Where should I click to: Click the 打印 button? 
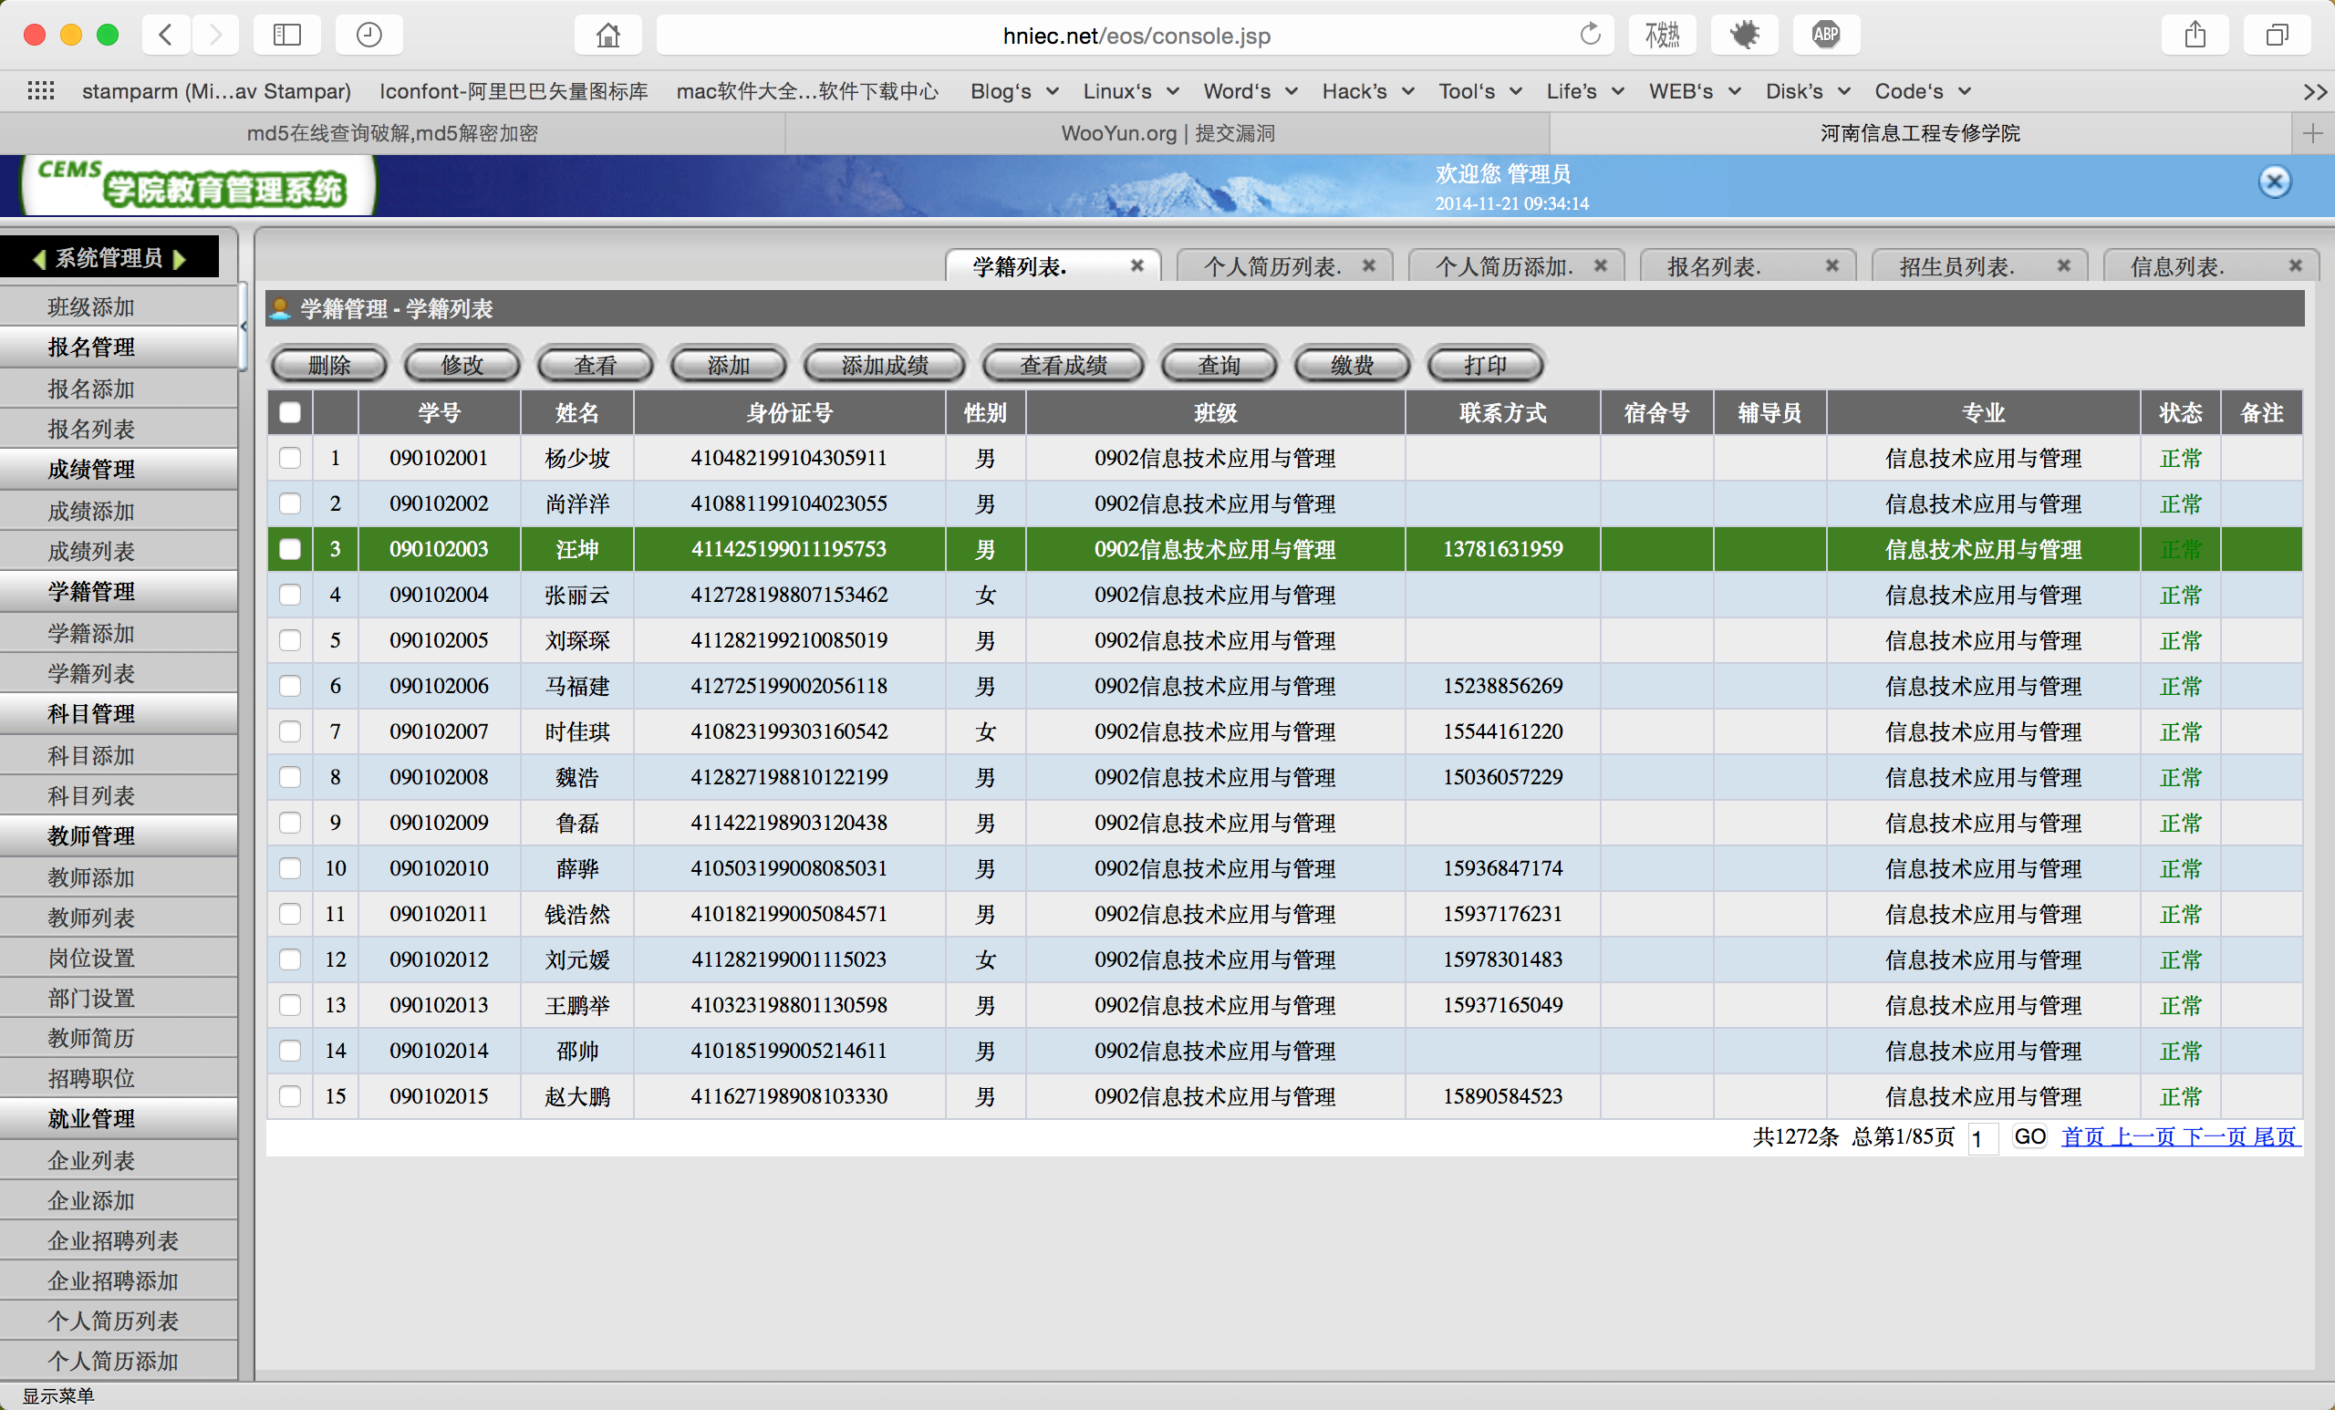(1485, 365)
